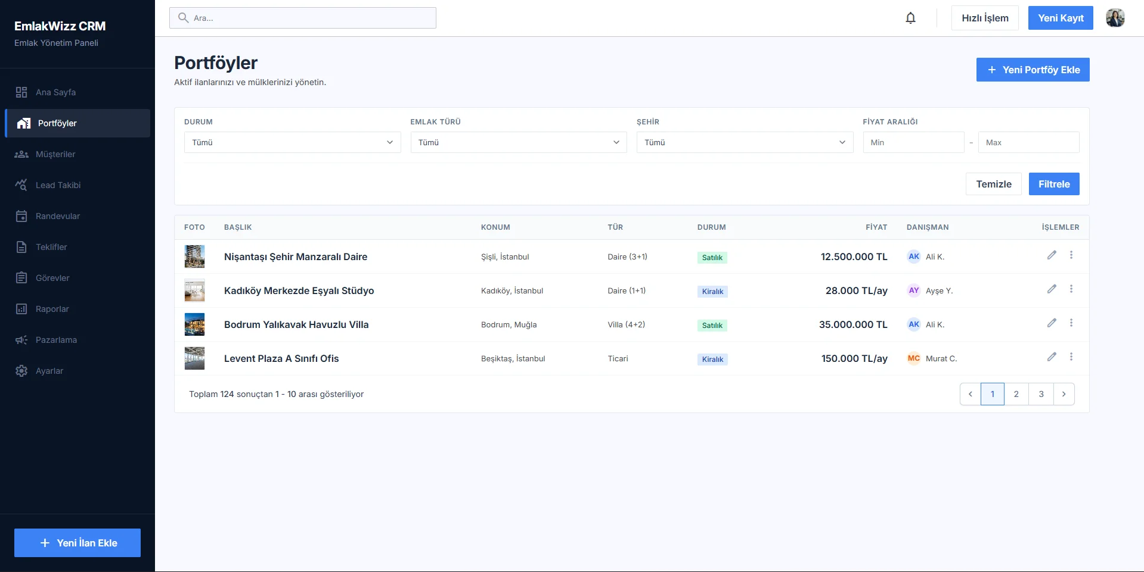
Task: Click the AK avatar in Nişantaşı row
Action: 914,257
